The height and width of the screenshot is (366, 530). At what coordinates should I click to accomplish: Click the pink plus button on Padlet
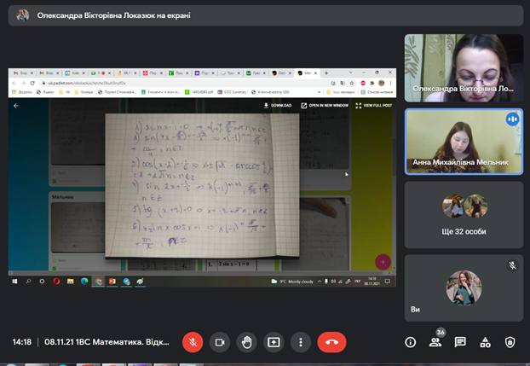click(x=383, y=262)
